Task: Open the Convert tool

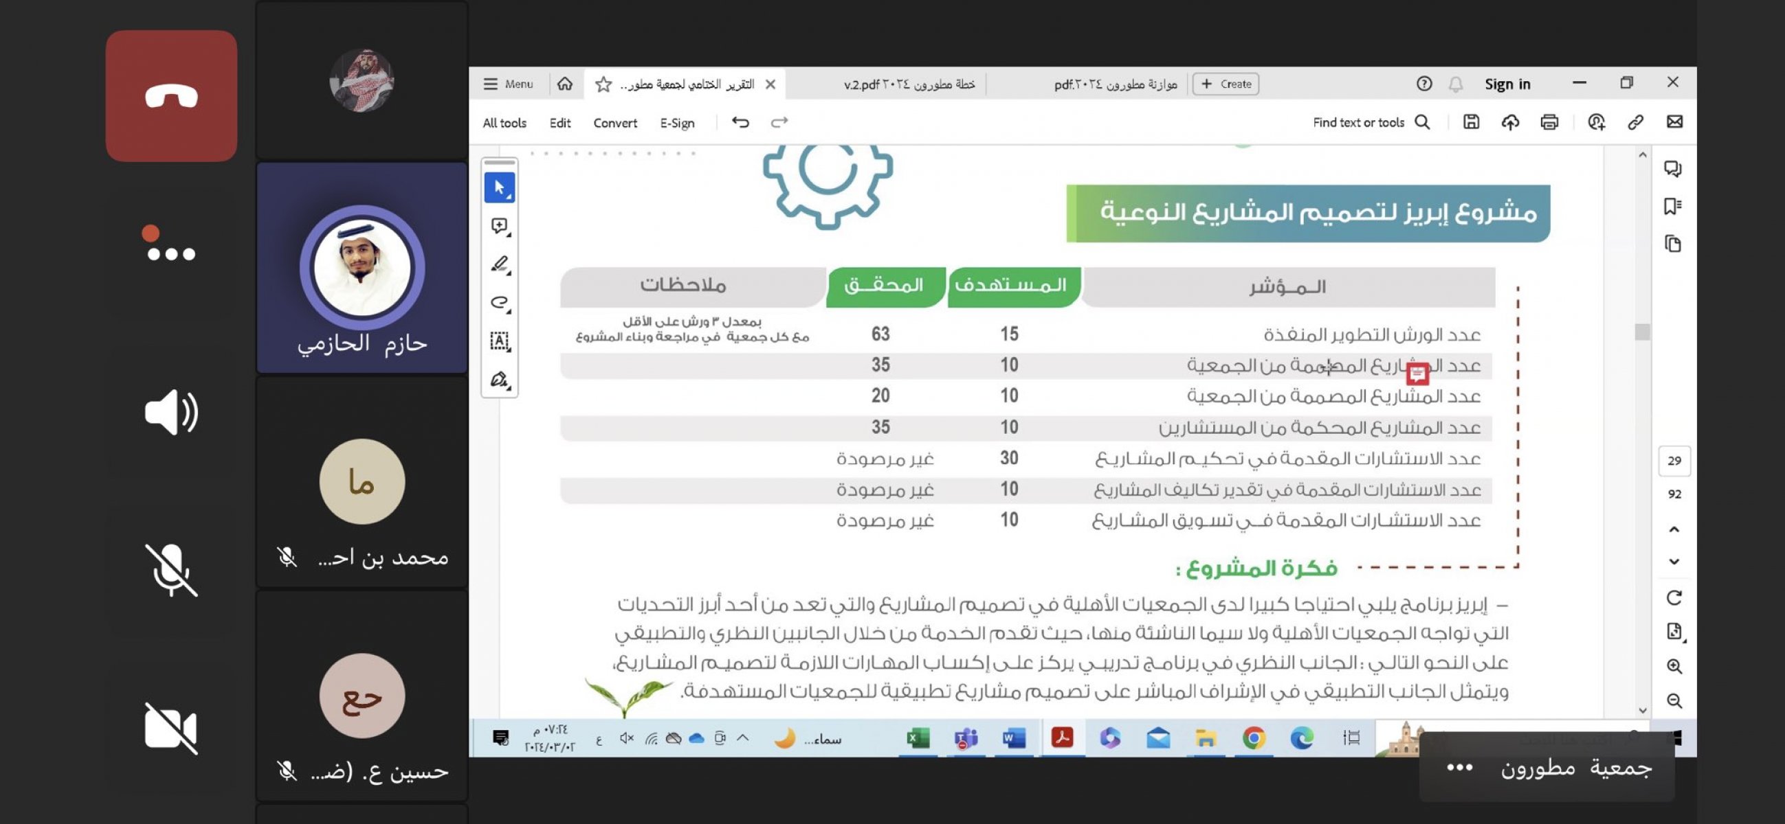Action: tap(614, 122)
